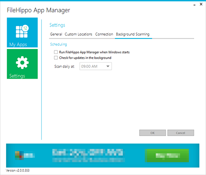Click the Scan daily at label
This screenshot has width=206, height=175.
pyautogui.click(x=64, y=66)
